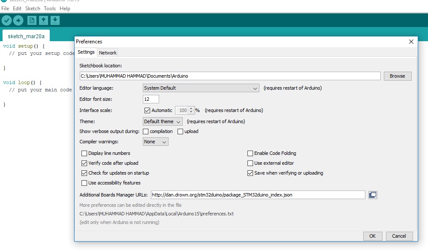Open the Tools menu
Image resolution: width=428 pixels, height=251 pixels.
[50, 9]
